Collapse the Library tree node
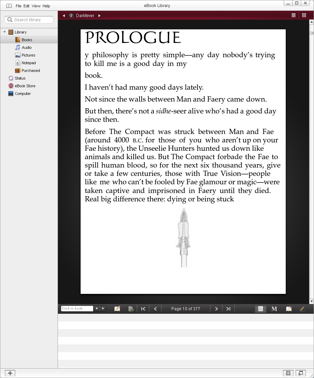The height and width of the screenshot is (378, 314). [5, 32]
